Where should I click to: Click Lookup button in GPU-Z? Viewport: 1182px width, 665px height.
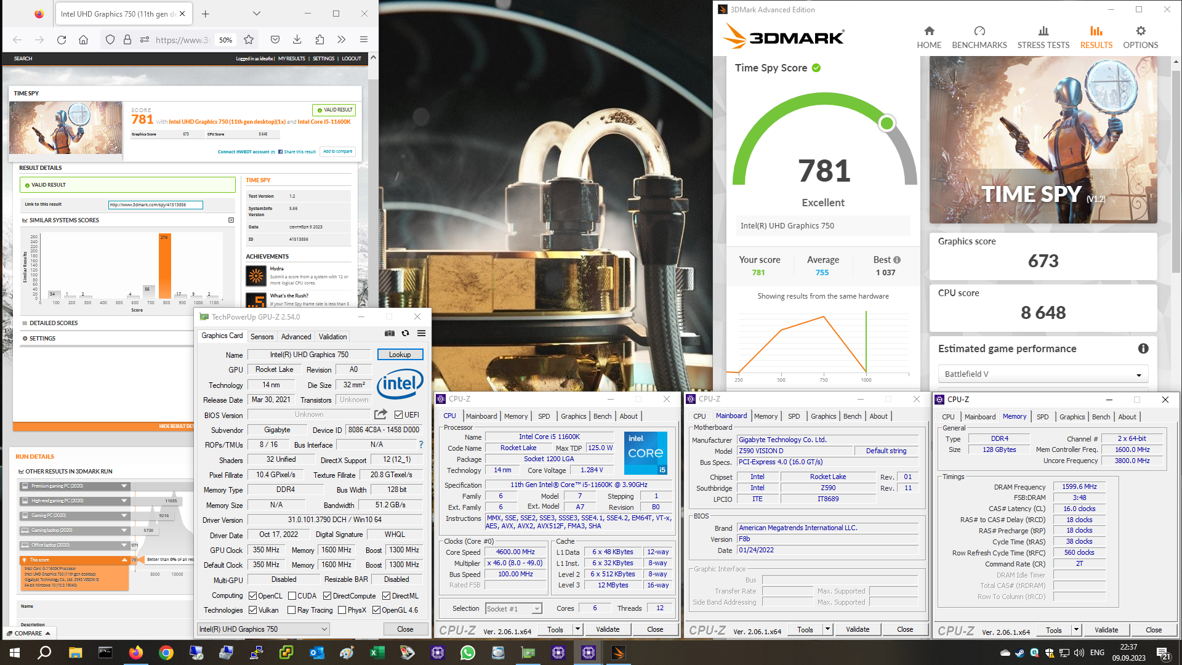400,355
